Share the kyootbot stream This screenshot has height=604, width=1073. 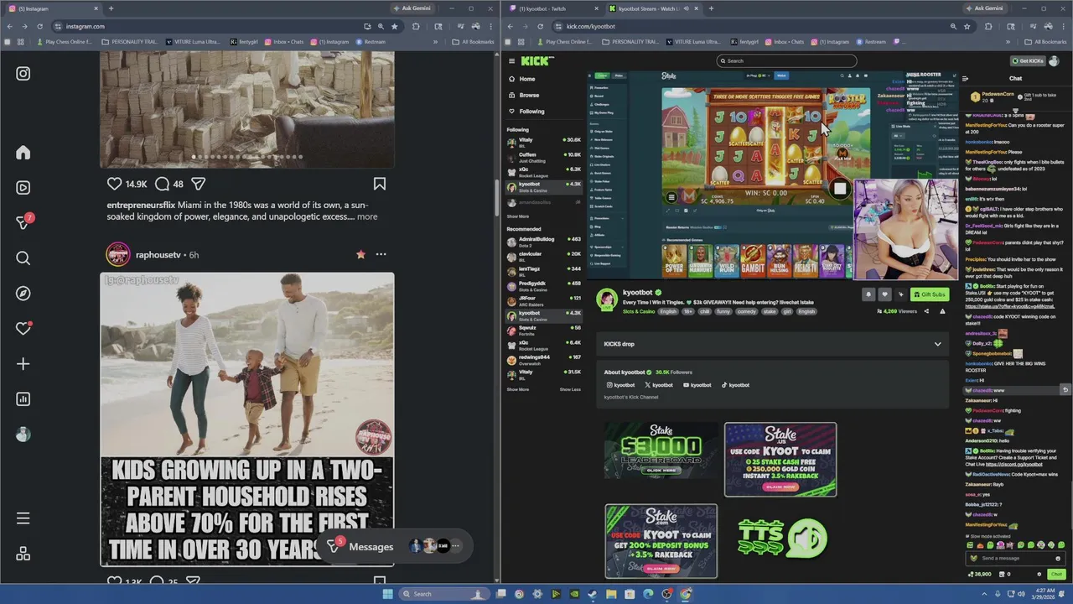pyautogui.click(x=926, y=311)
